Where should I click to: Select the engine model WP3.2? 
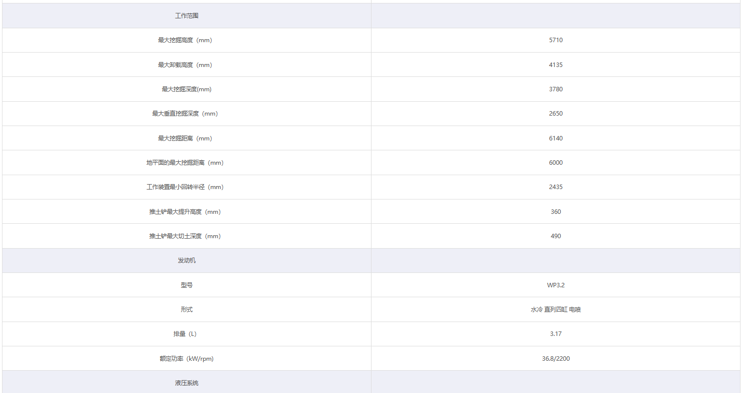(556, 285)
